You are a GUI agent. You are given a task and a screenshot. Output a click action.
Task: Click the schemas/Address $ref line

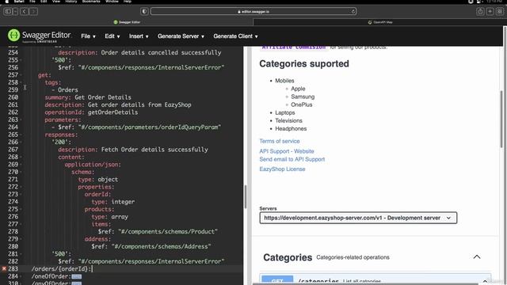pyautogui.click(x=151, y=246)
